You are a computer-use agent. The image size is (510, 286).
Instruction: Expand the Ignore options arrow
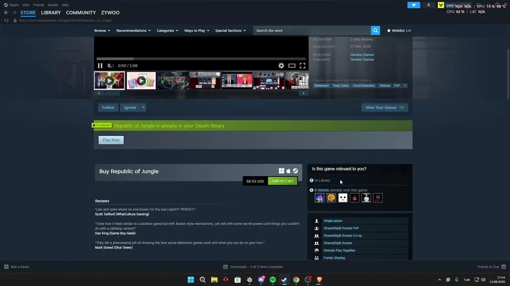[143, 107]
